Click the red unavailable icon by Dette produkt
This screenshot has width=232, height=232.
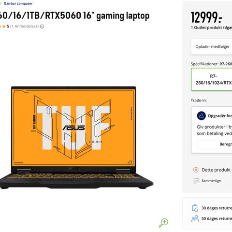196,170
